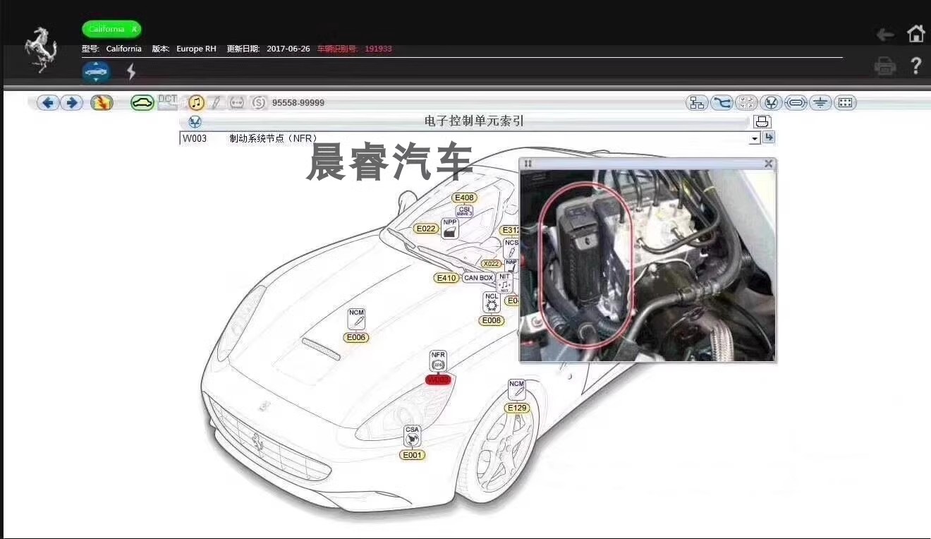Select the E312 label
The width and height of the screenshot is (931, 539).
pos(510,230)
